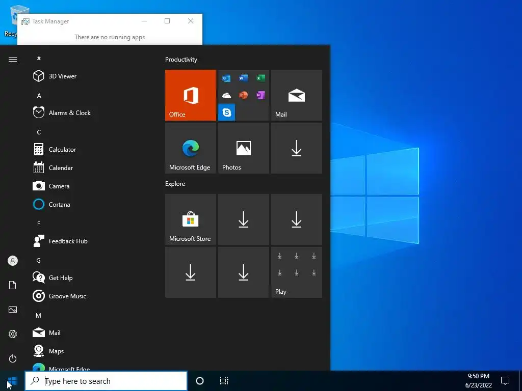Open the Mail tile in Productivity
This screenshot has width=522, height=391.
pos(297,95)
